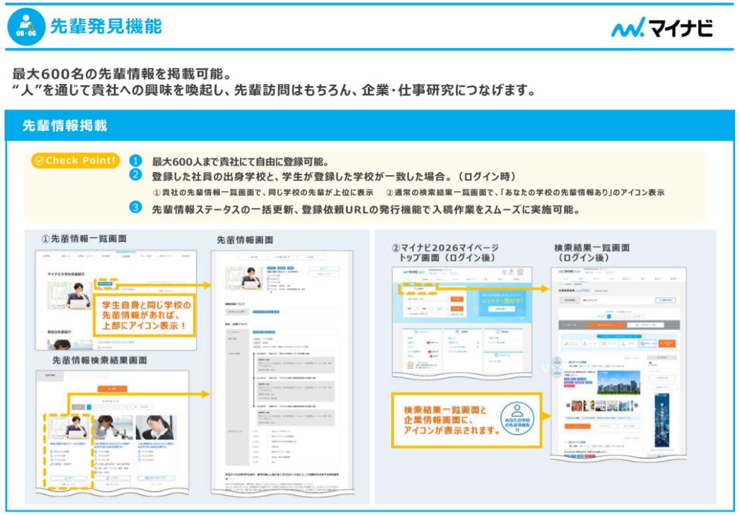
Task: Select the line 最大600名の先輩情報を掲載可能。
Action: [x=122, y=74]
